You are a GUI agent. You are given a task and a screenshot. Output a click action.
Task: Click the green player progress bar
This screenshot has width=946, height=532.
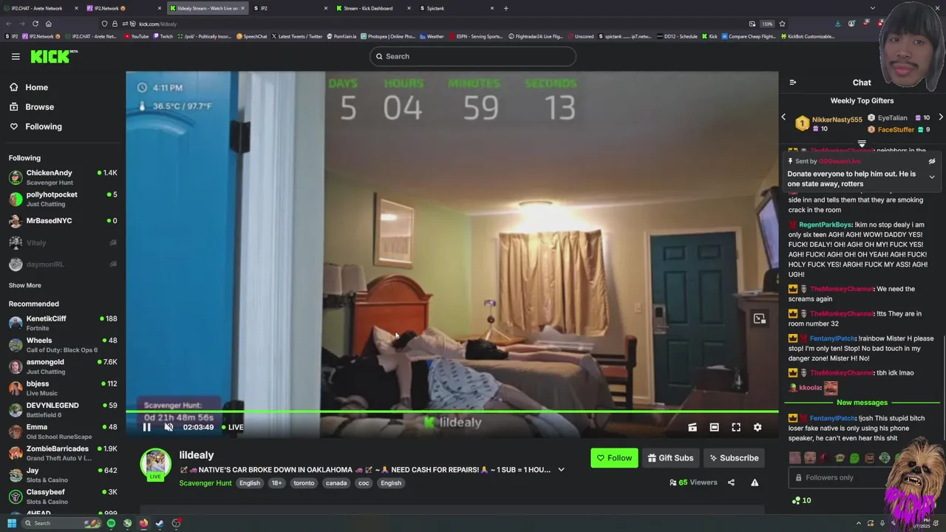(x=452, y=412)
